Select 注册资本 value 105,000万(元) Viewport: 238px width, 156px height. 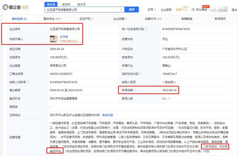coord(58,57)
